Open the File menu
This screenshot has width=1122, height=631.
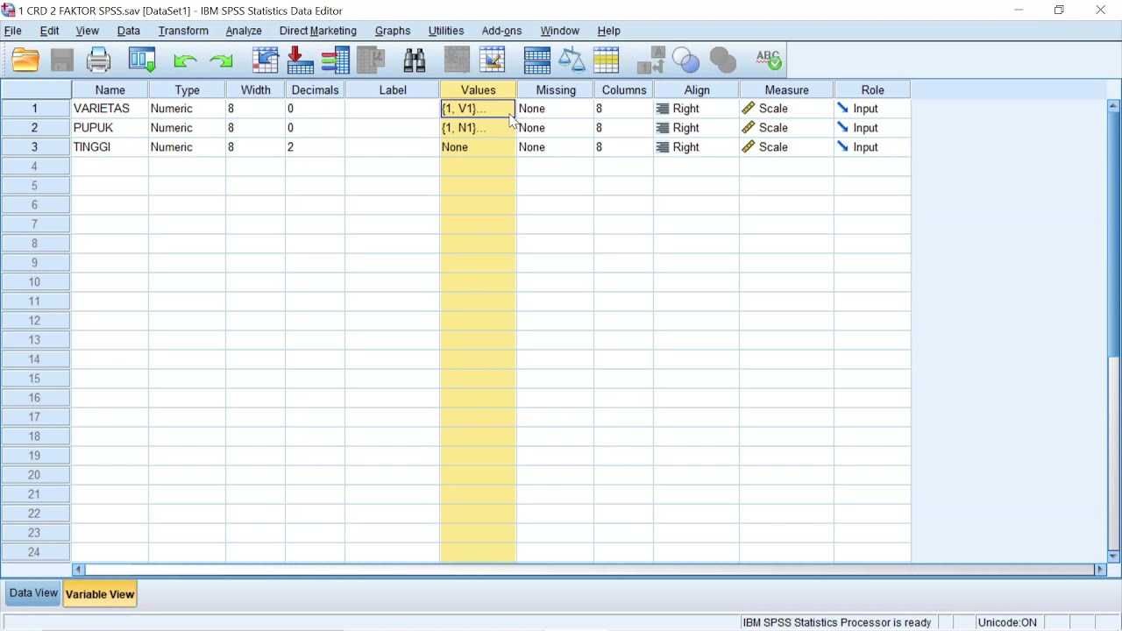pyautogui.click(x=13, y=31)
